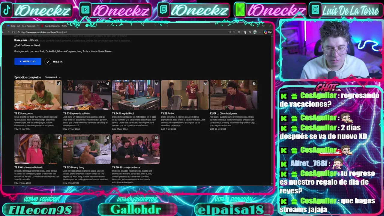The height and width of the screenshot is (216, 384).
Task: Click the title T2 E3 Empleo de película
Action: pyautogui.click(x=76, y=113)
